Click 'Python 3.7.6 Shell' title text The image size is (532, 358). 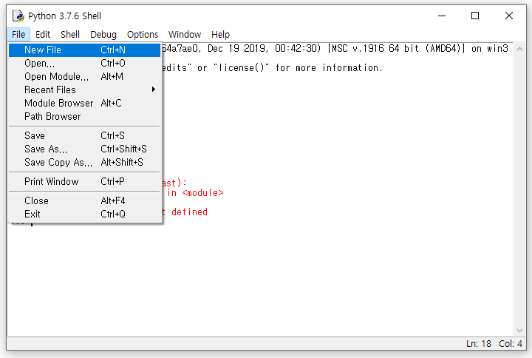coord(64,16)
